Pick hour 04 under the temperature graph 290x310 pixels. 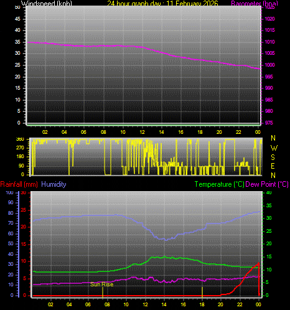69,304
